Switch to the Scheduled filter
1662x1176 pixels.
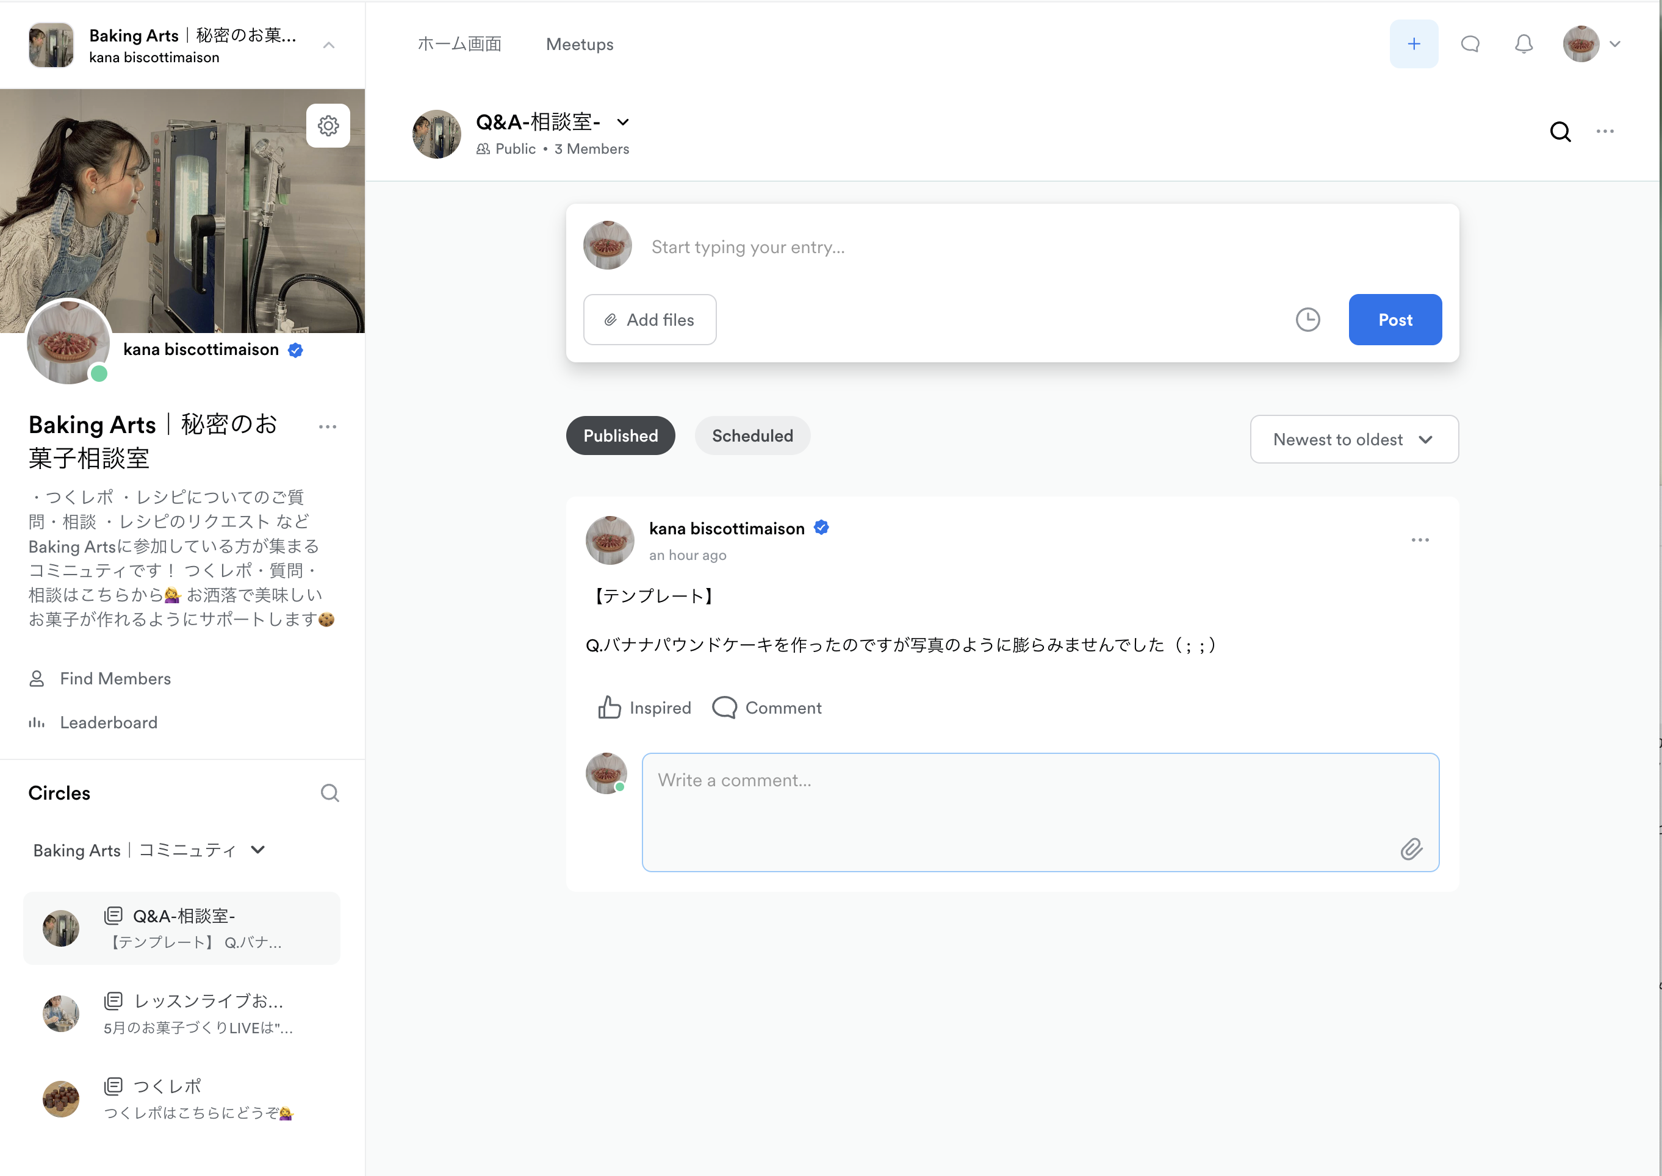[x=752, y=436]
